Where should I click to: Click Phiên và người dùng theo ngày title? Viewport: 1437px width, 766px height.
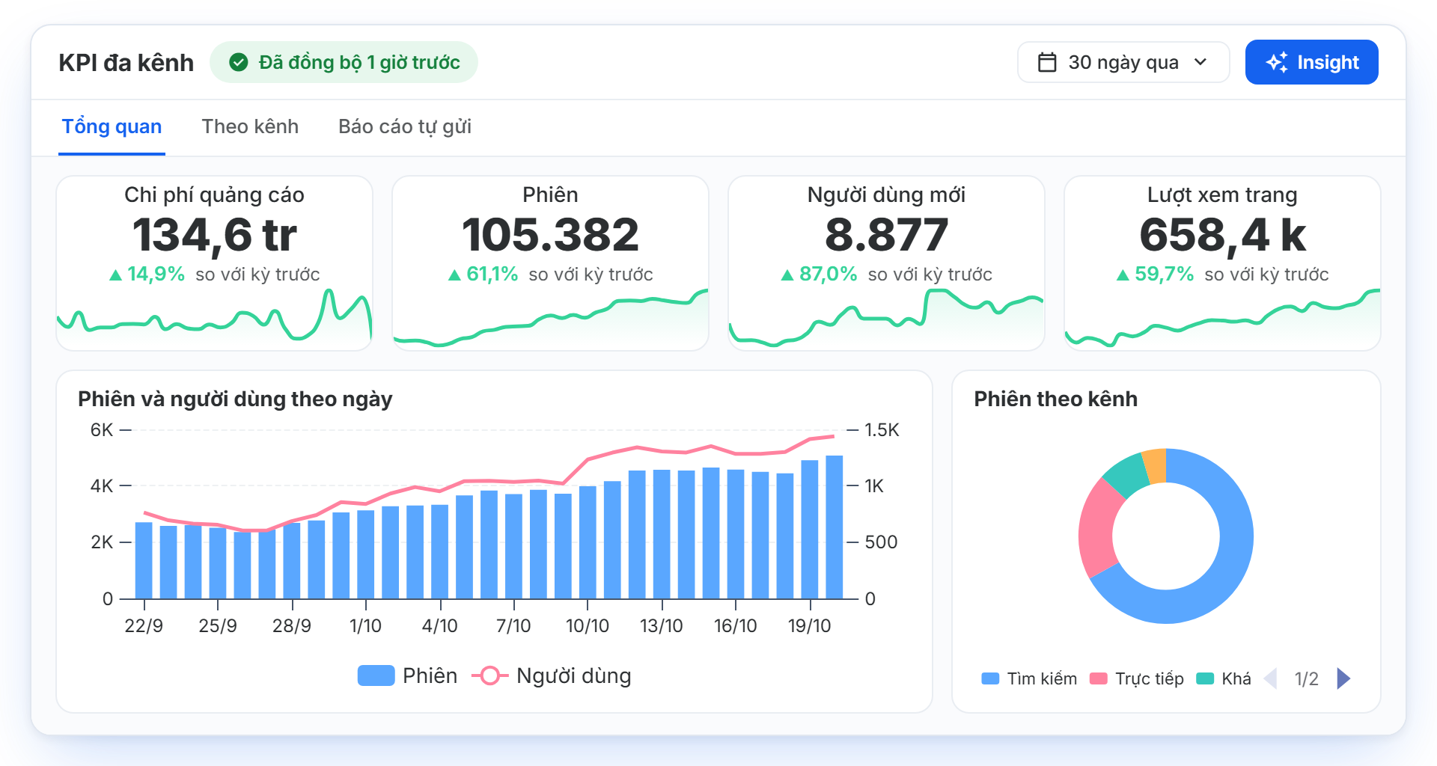point(235,399)
